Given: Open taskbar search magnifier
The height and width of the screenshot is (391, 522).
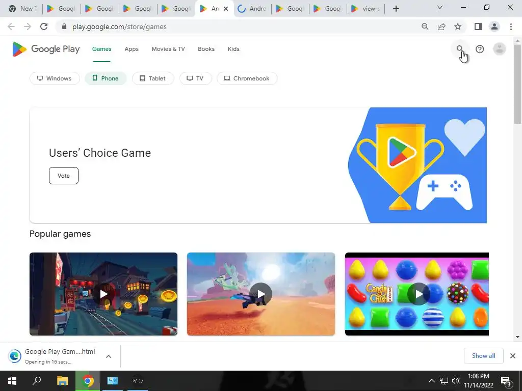Looking at the screenshot, I should click(37, 381).
